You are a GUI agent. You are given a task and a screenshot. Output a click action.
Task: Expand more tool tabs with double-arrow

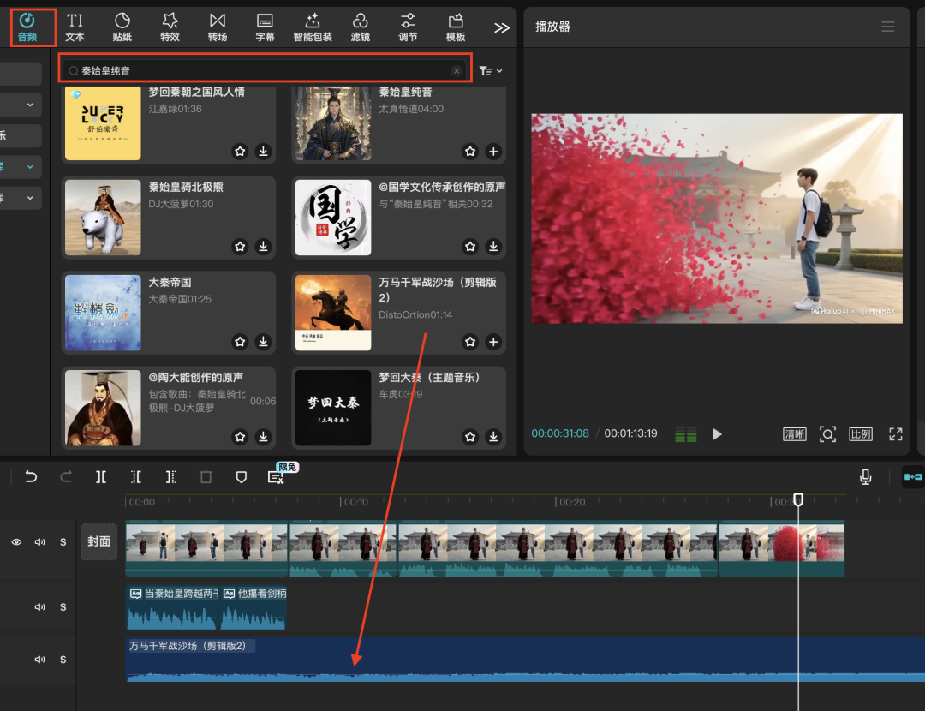pos(502,27)
